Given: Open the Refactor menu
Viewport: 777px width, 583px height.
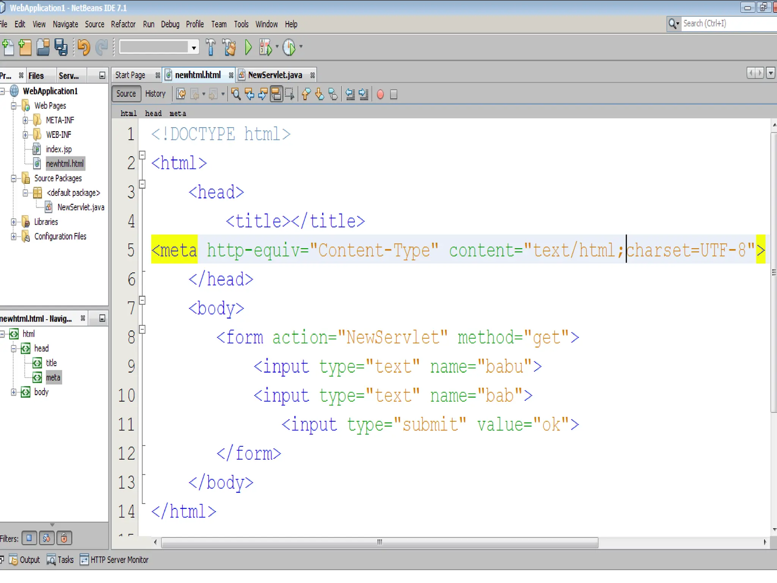Looking at the screenshot, I should coord(123,24).
